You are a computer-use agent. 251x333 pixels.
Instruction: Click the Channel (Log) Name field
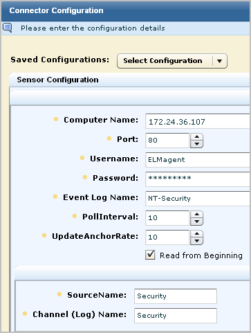click(176, 316)
